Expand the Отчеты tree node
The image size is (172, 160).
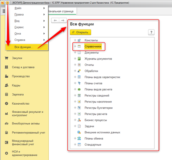point(75,65)
